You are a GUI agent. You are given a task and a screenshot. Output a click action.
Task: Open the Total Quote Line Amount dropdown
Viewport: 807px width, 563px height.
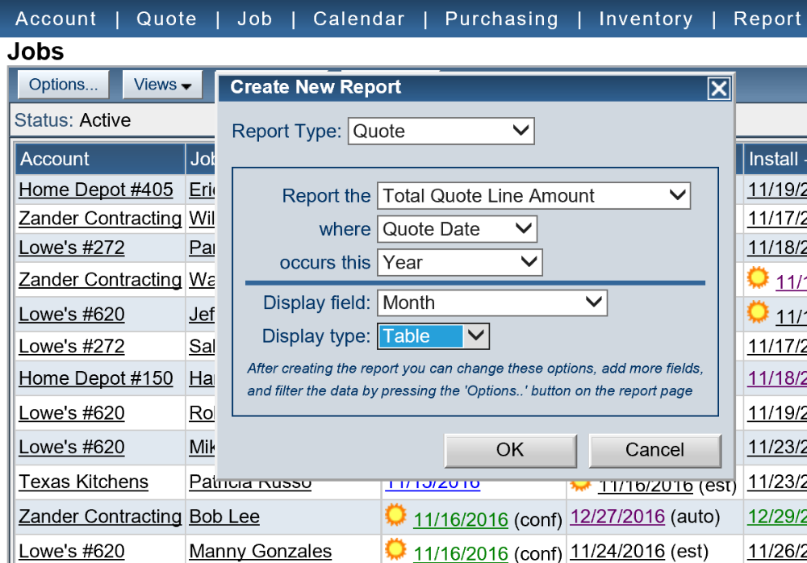pos(533,195)
